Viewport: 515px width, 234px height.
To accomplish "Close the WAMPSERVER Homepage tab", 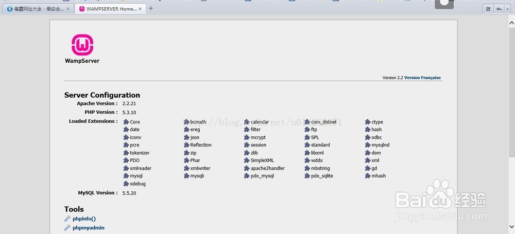I will 140,9.
